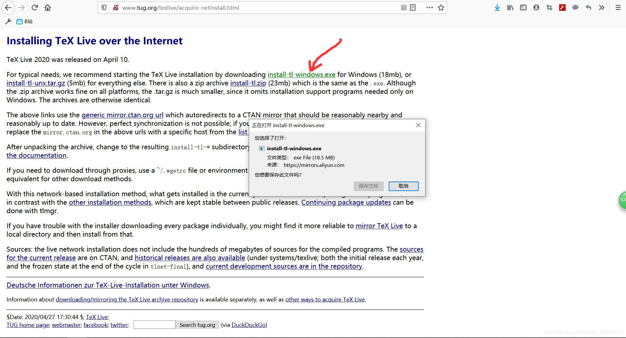
Task: Click the undo arrow toolbar icon
Action: 589,7
